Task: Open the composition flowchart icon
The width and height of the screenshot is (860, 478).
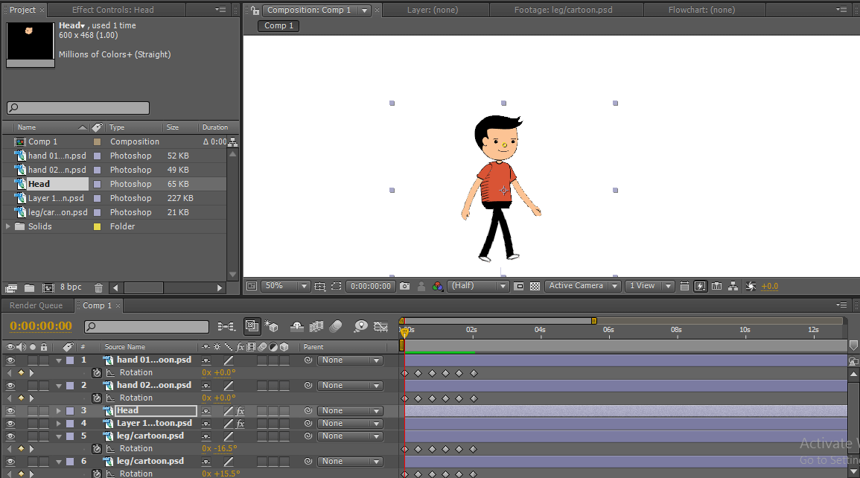Action: (733, 286)
